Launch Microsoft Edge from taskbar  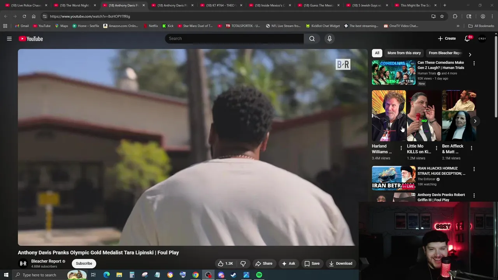tap(106, 275)
